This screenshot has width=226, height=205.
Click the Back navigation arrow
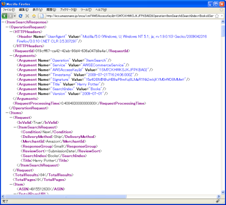5,16
